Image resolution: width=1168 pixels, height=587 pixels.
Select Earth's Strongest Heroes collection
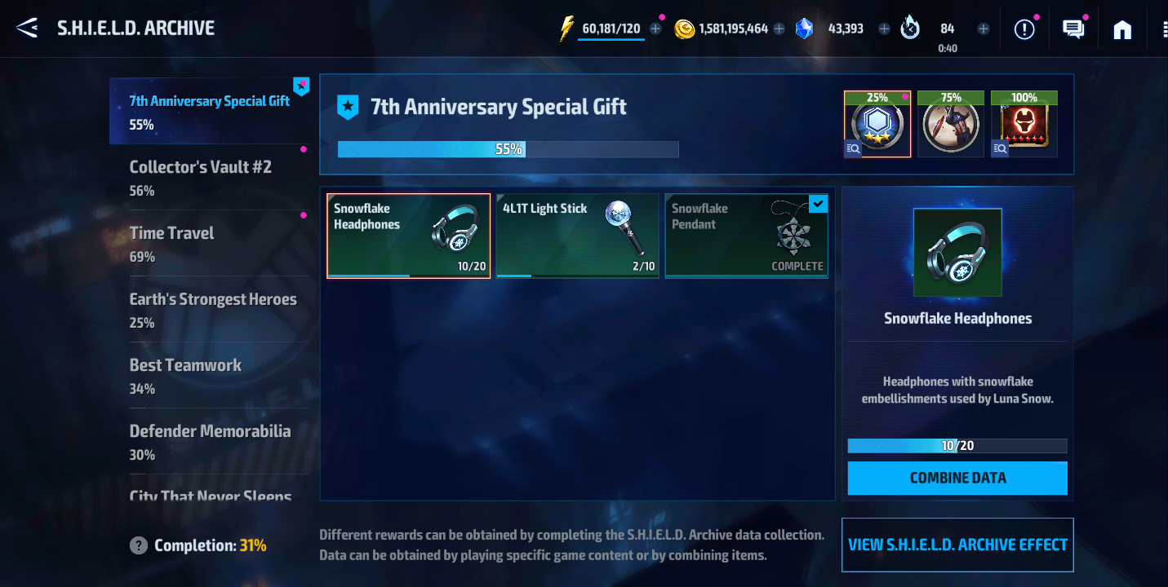209,310
